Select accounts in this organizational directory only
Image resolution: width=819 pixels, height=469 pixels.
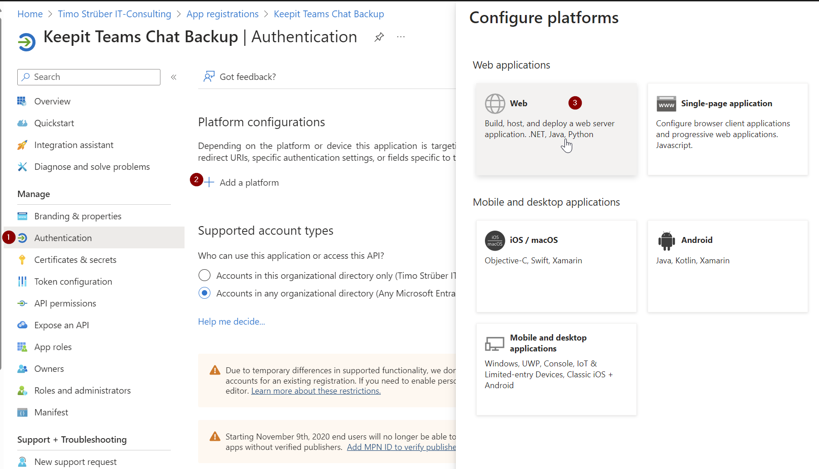click(205, 276)
